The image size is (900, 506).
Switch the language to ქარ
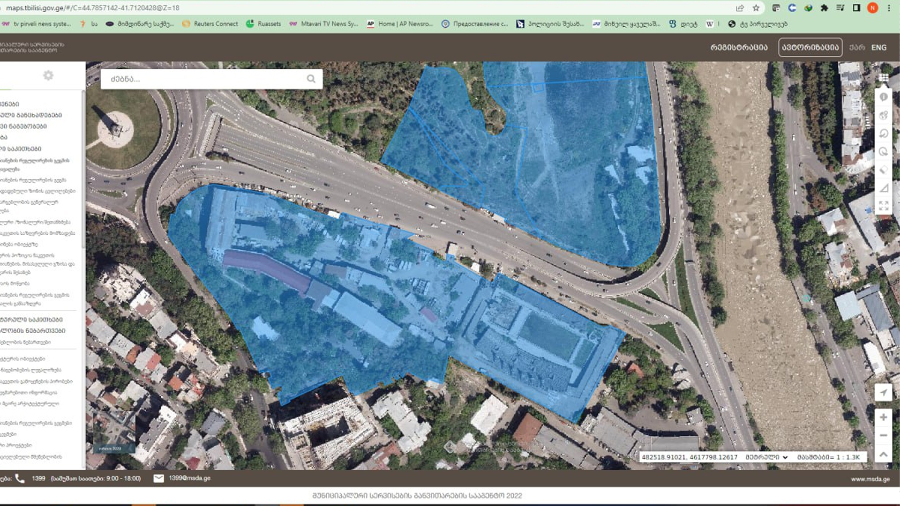pyautogui.click(x=857, y=47)
